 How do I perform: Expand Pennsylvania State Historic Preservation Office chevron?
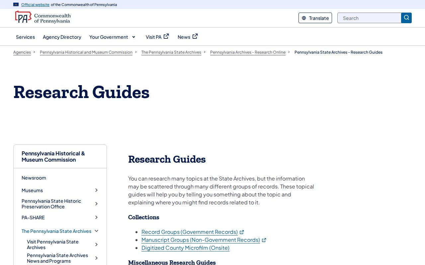[96, 204]
